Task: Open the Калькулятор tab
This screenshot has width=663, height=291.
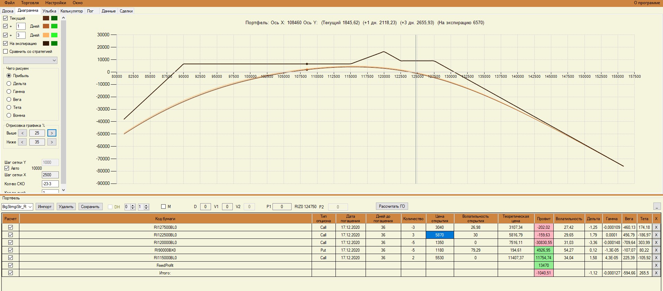Action: pos(72,11)
